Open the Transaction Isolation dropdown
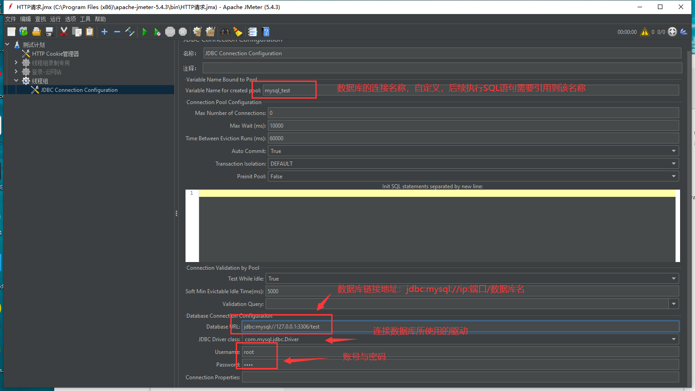The height and width of the screenshot is (391, 695). 674,164
